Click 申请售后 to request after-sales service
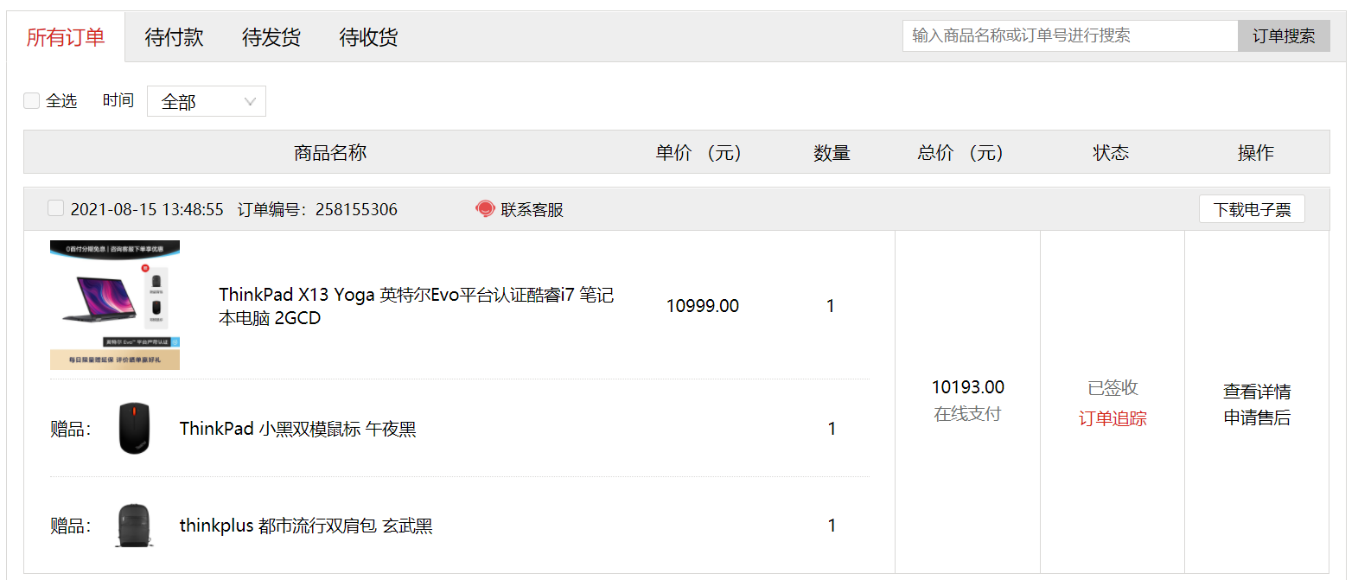 coord(1257,417)
